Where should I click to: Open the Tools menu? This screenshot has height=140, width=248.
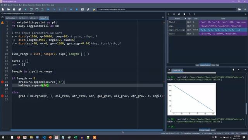click(44, 5)
